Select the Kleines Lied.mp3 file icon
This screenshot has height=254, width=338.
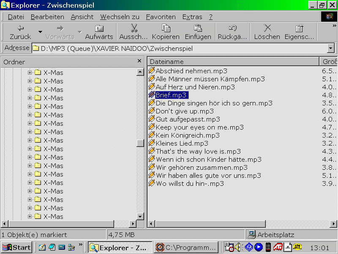(152, 144)
